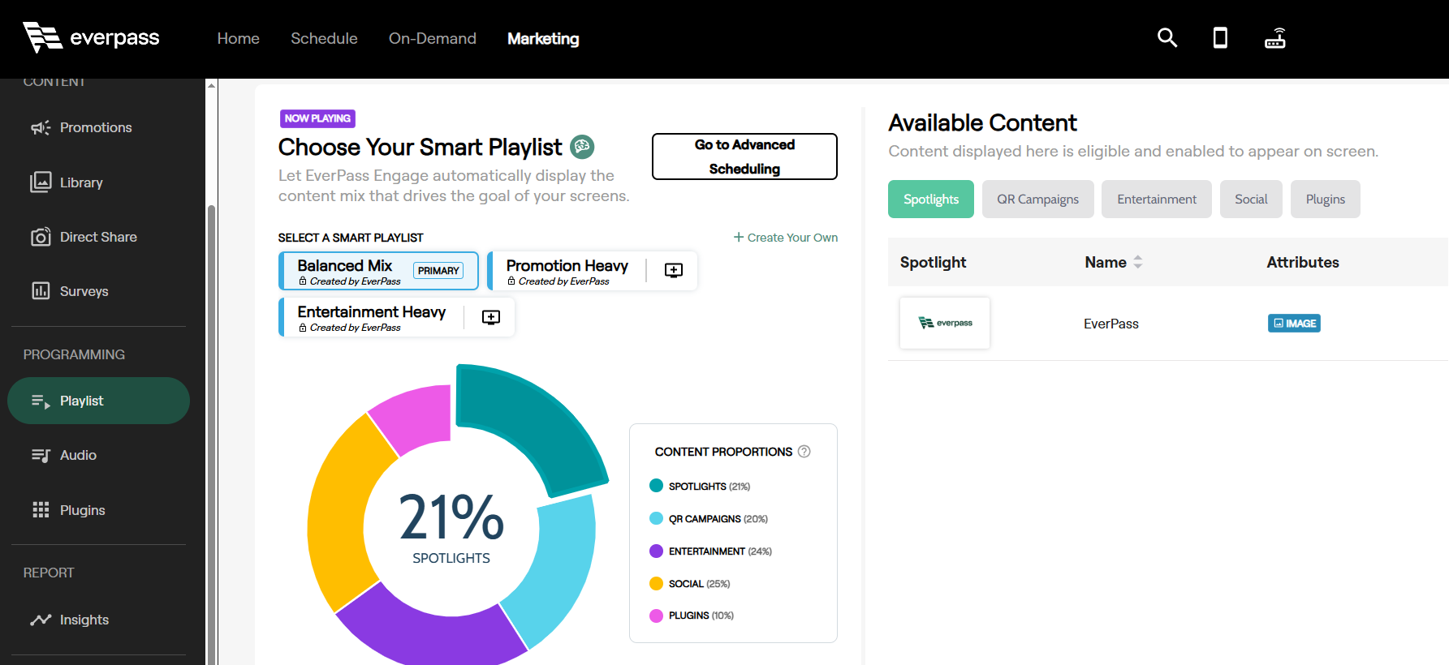Set Promotion Heavy as primary via screen icon
The image size is (1449, 665).
(x=673, y=271)
